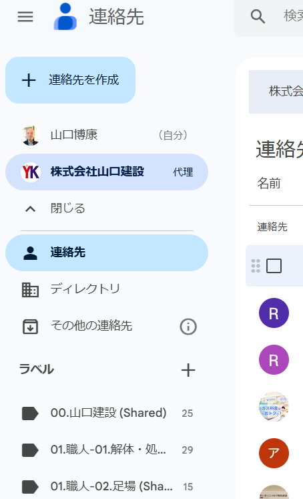Click the plus icon in 連絡先を作成
Viewport: 303px width, 499px height.
click(29, 80)
